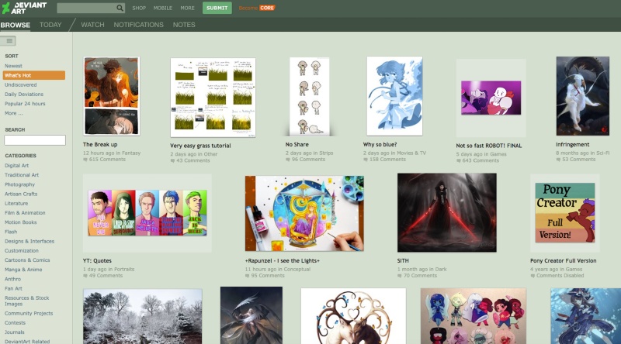
Task: Select the Fan Art category
Action: coord(13,289)
